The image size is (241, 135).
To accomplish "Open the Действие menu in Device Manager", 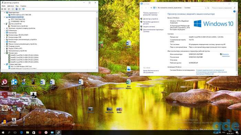I will point(10,6).
